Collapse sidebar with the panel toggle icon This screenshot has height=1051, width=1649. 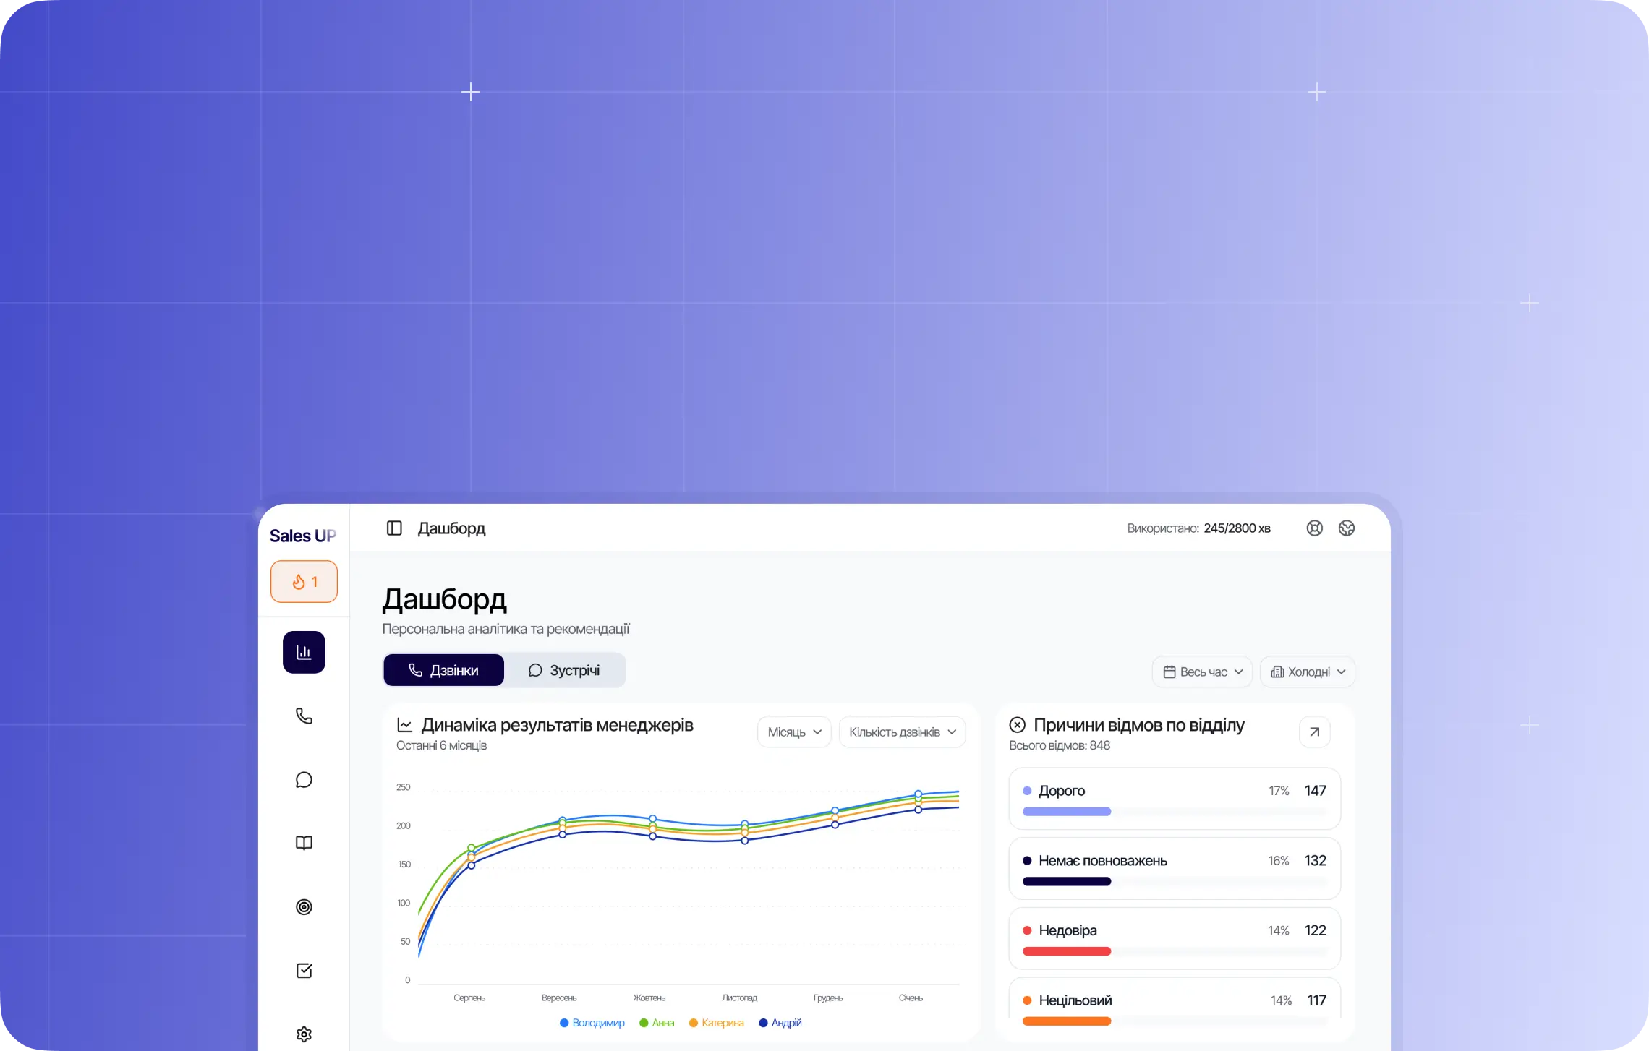[394, 528]
